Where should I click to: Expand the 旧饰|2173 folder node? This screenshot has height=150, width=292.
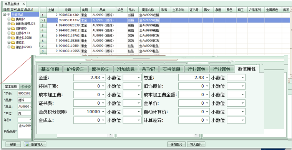pos(9,33)
